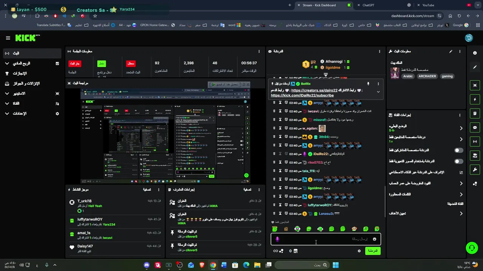Open stream info panel three-dot menu

point(460,51)
